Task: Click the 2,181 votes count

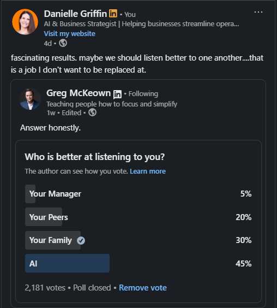Action: pyautogui.click(x=45, y=288)
